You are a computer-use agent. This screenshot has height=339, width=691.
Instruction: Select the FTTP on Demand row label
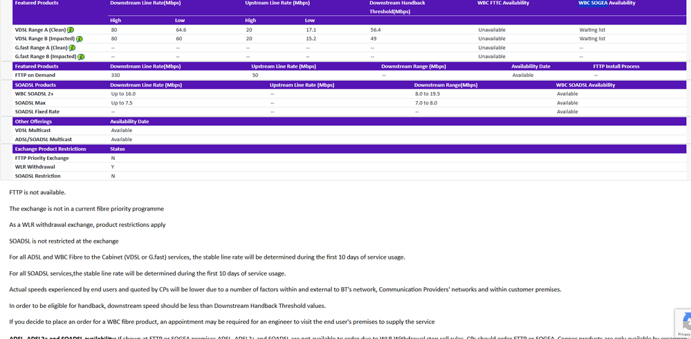click(35, 75)
